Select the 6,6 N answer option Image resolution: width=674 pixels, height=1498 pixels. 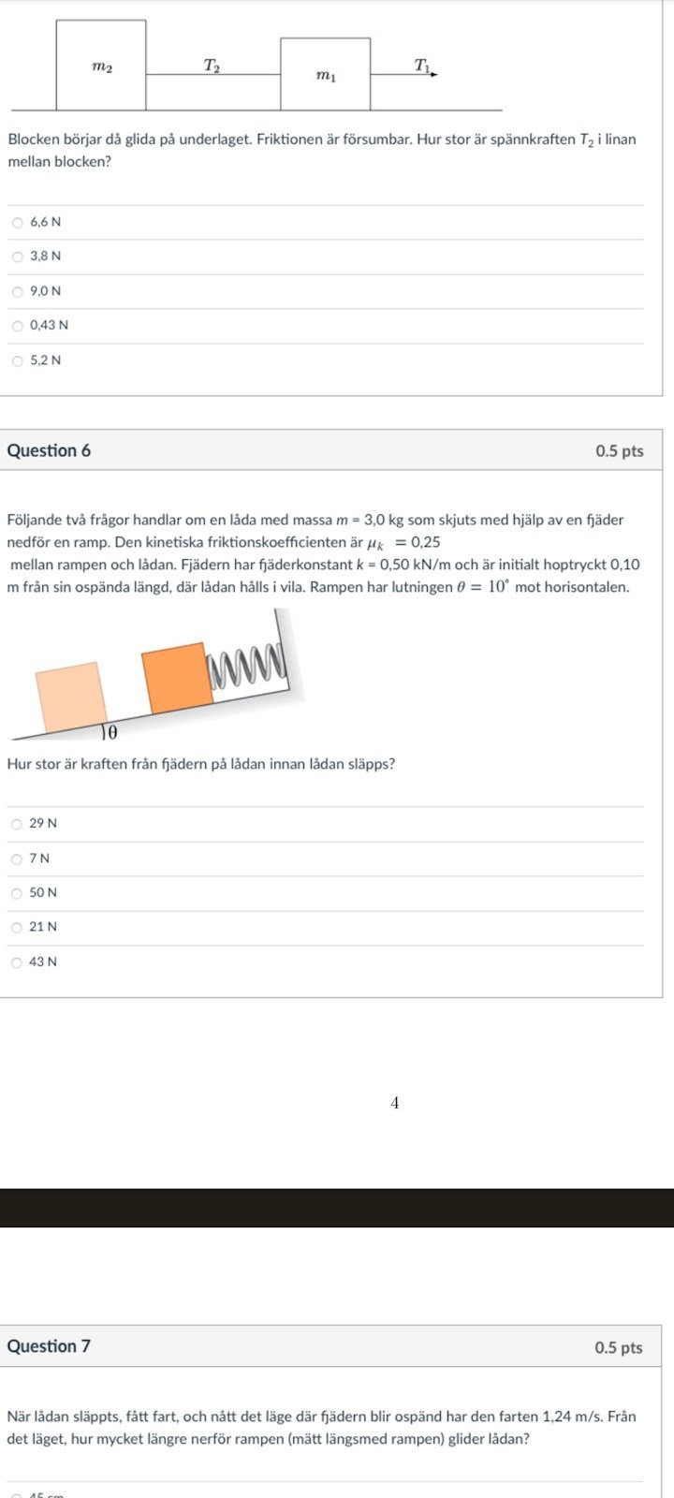tap(17, 223)
